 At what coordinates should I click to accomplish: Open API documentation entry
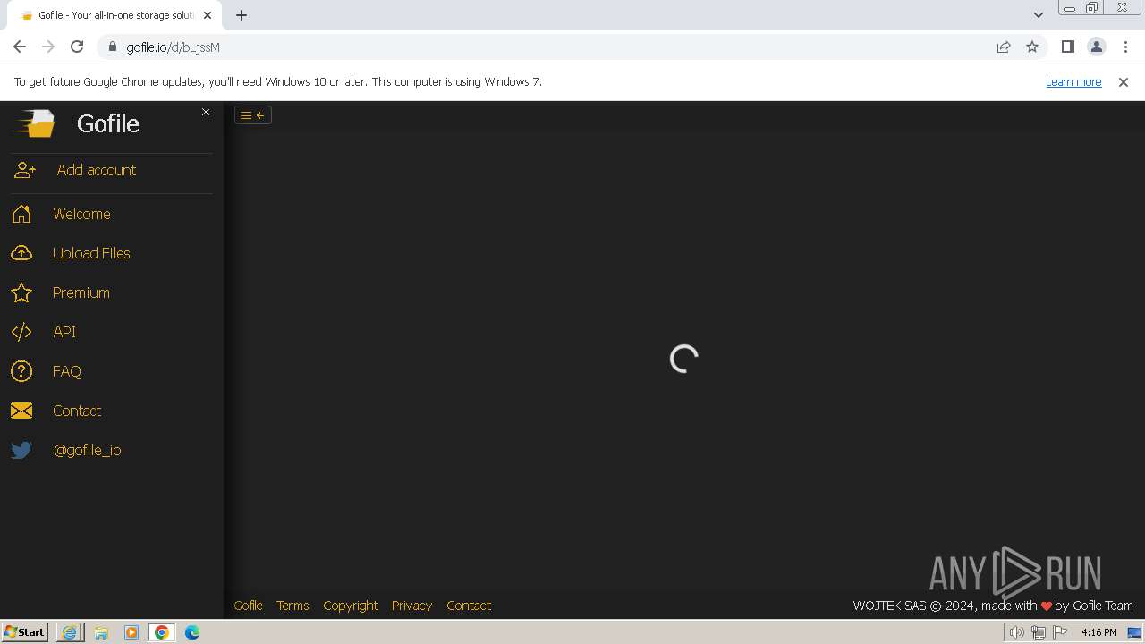(x=64, y=332)
